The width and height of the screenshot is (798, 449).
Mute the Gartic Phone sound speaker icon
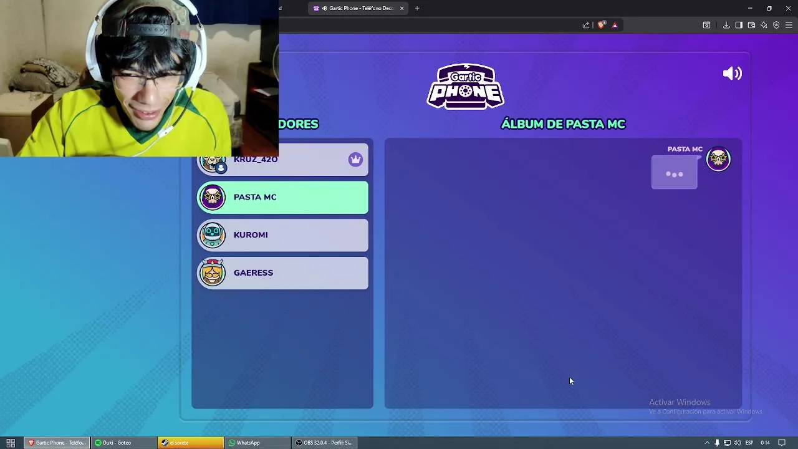tap(732, 74)
